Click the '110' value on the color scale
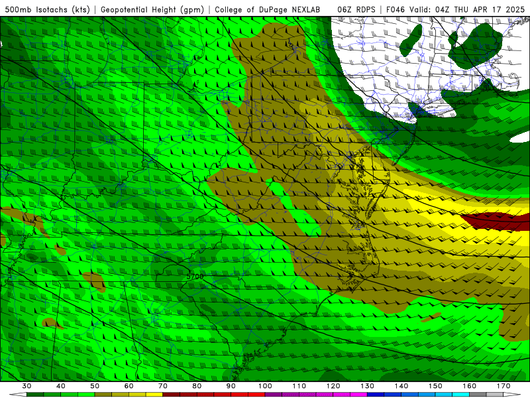530x398 pixels. 299,386
